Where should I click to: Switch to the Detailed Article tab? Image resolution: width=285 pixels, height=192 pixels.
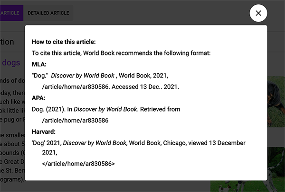point(48,13)
